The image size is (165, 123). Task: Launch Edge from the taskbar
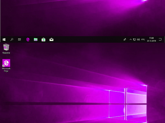28,40
